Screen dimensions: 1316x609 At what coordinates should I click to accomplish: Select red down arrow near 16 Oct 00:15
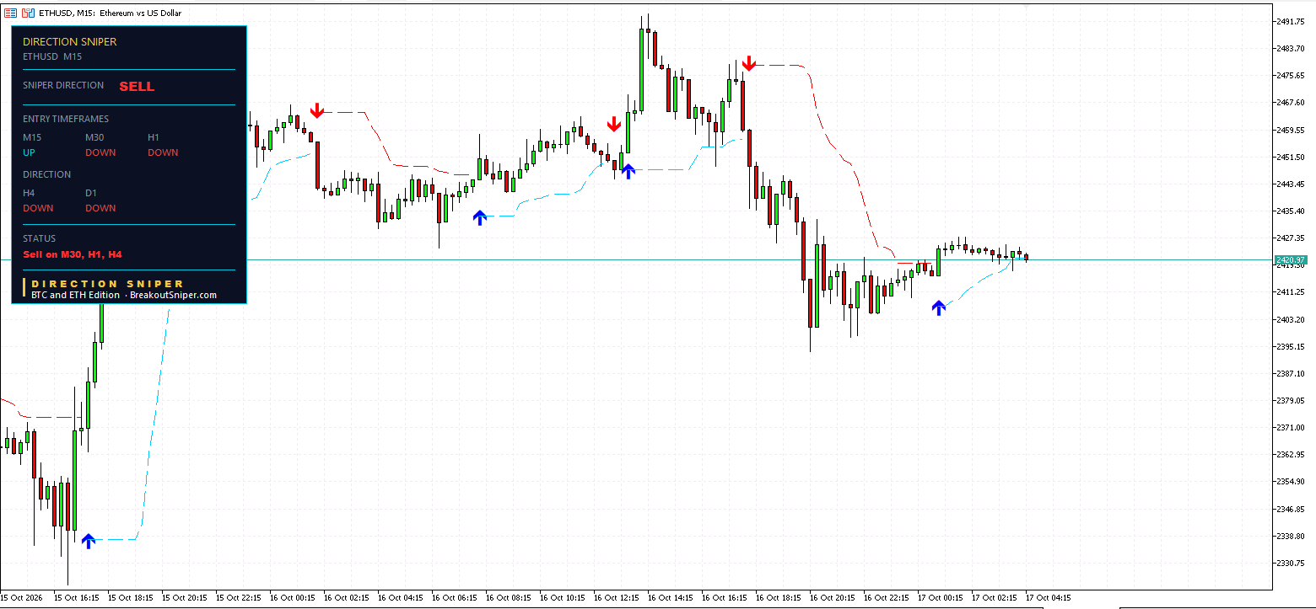[316, 110]
